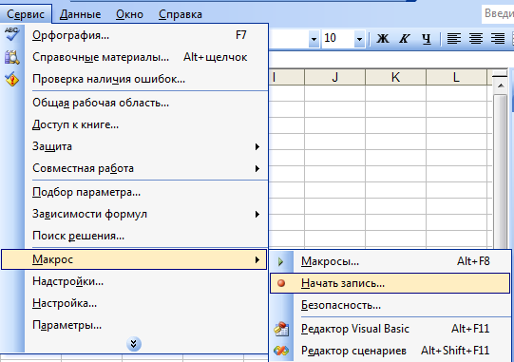Viewport: 514px width, 362px height.
Task: Select column K header
Action: pyautogui.click(x=395, y=77)
